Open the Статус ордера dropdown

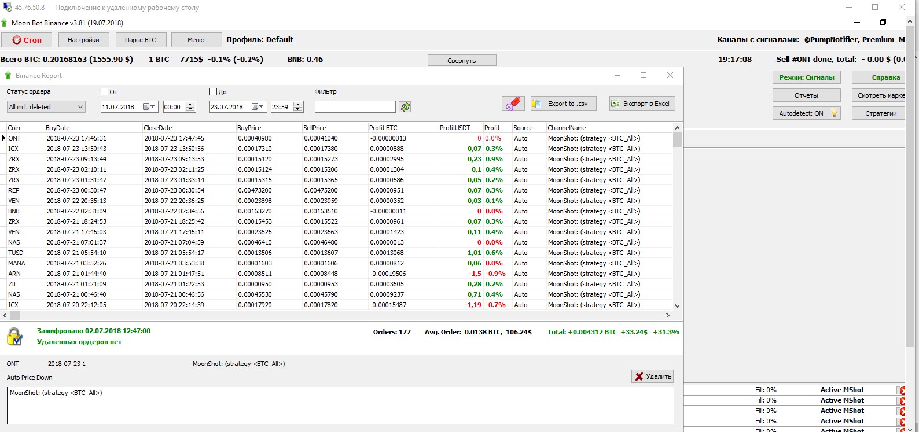pos(46,107)
